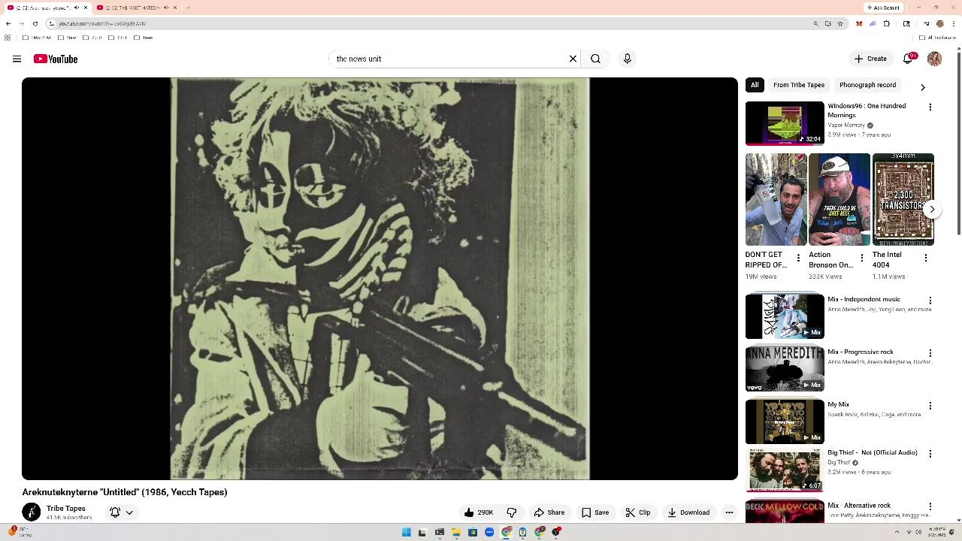Clip the video with scissors button
This screenshot has height=541, width=962.
[x=637, y=512]
